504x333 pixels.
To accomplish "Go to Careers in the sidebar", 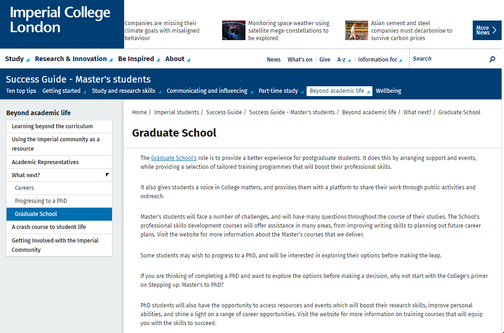I will click(x=24, y=188).
